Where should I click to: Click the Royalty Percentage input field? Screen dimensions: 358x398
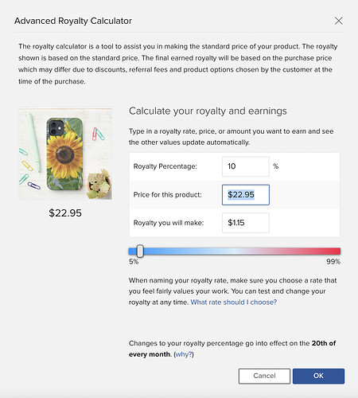click(246, 166)
